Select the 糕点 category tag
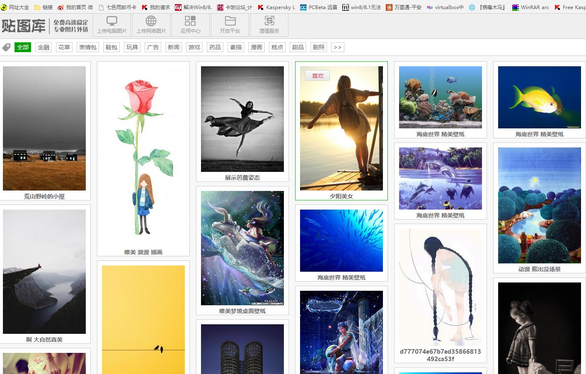Viewport: 586px width, 374px height. 277,47
